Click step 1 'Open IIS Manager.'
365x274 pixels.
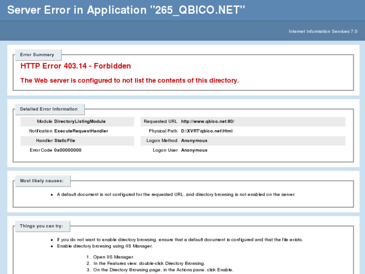(113, 257)
